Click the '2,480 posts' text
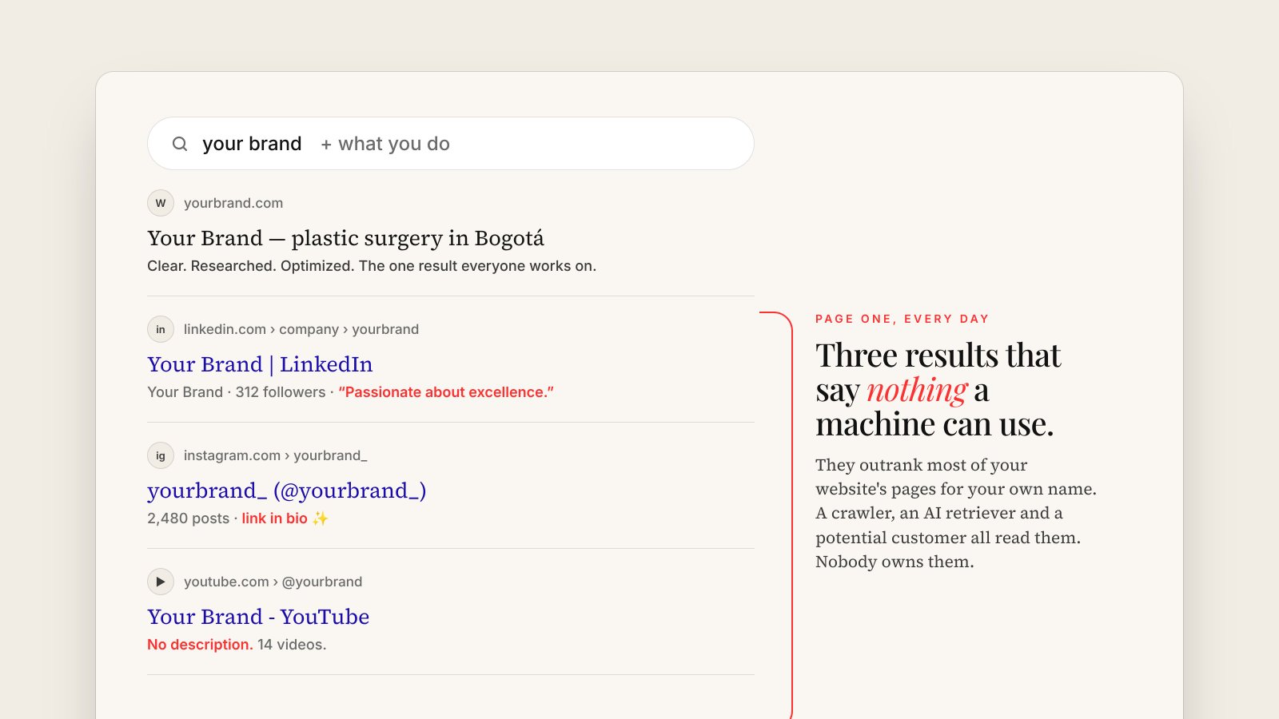1279x719 pixels. [x=189, y=518]
